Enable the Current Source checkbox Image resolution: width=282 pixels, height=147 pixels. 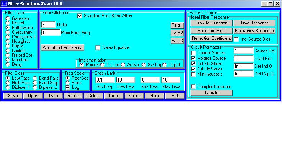(193, 53)
